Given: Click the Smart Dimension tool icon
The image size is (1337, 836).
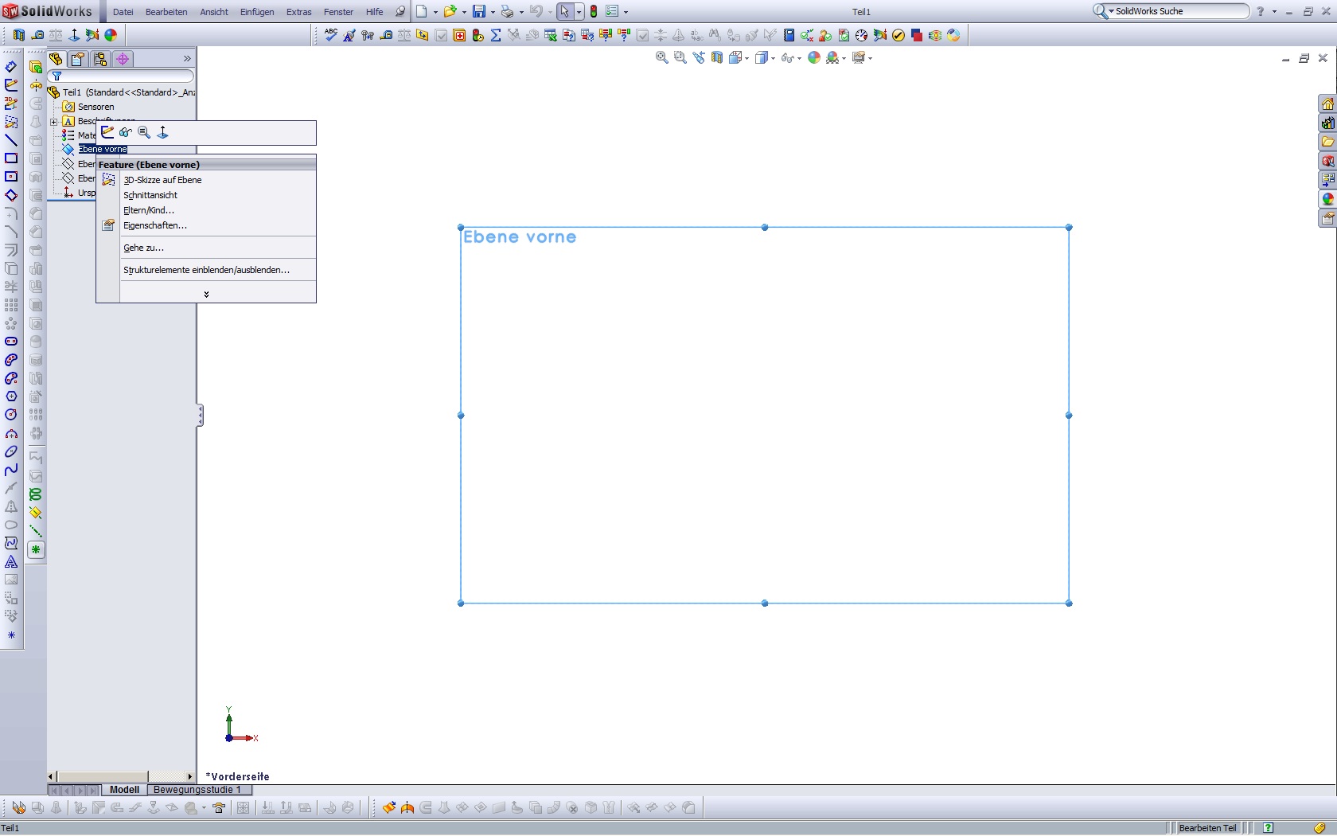Looking at the screenshot, I should (x=11, y=66).
